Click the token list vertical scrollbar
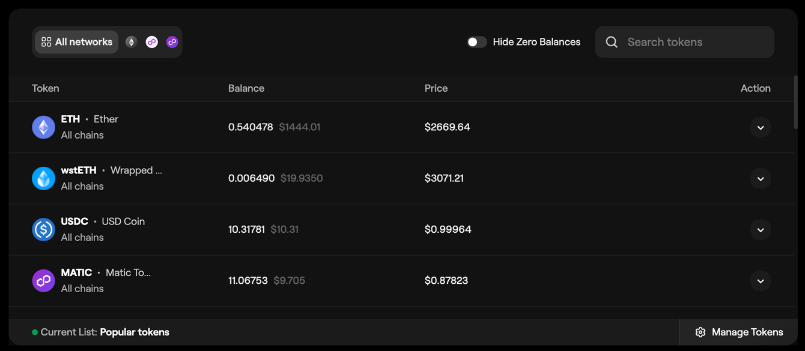805x351 pixels. [x=797, y=102]
